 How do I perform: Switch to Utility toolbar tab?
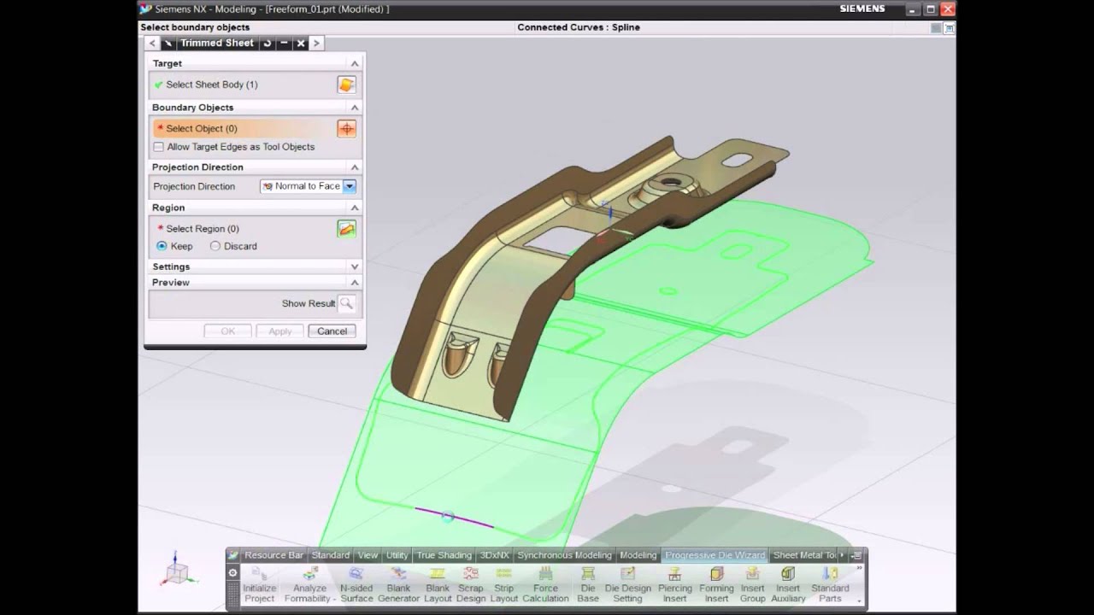click(397, 555)
